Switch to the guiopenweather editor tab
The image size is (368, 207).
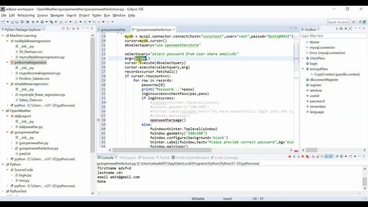pos(113,29)
